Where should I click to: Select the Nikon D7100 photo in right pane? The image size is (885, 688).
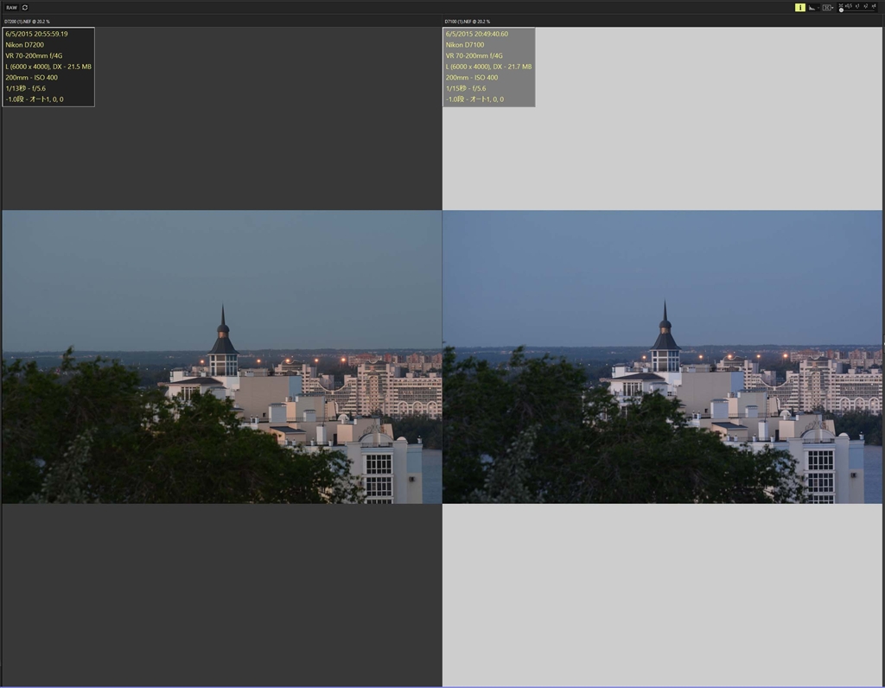pyautogui.click(x=662, y=357)
